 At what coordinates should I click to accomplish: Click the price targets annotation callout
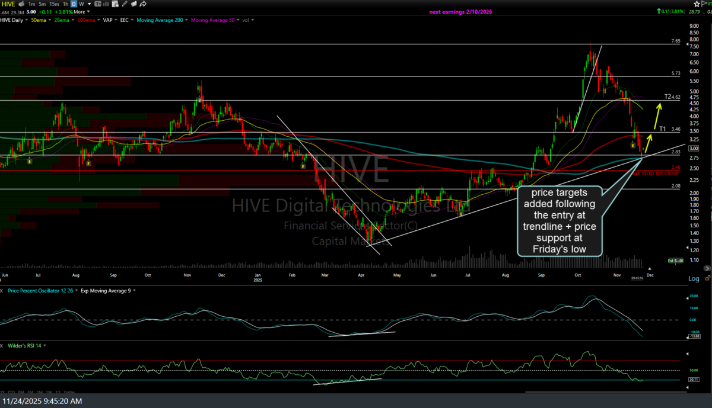[560, 221]
